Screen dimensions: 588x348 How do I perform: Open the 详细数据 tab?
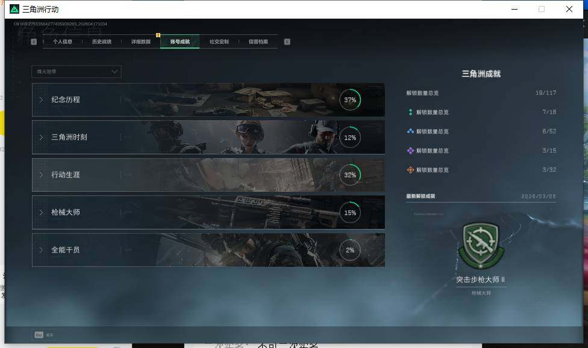pos(140,42)
